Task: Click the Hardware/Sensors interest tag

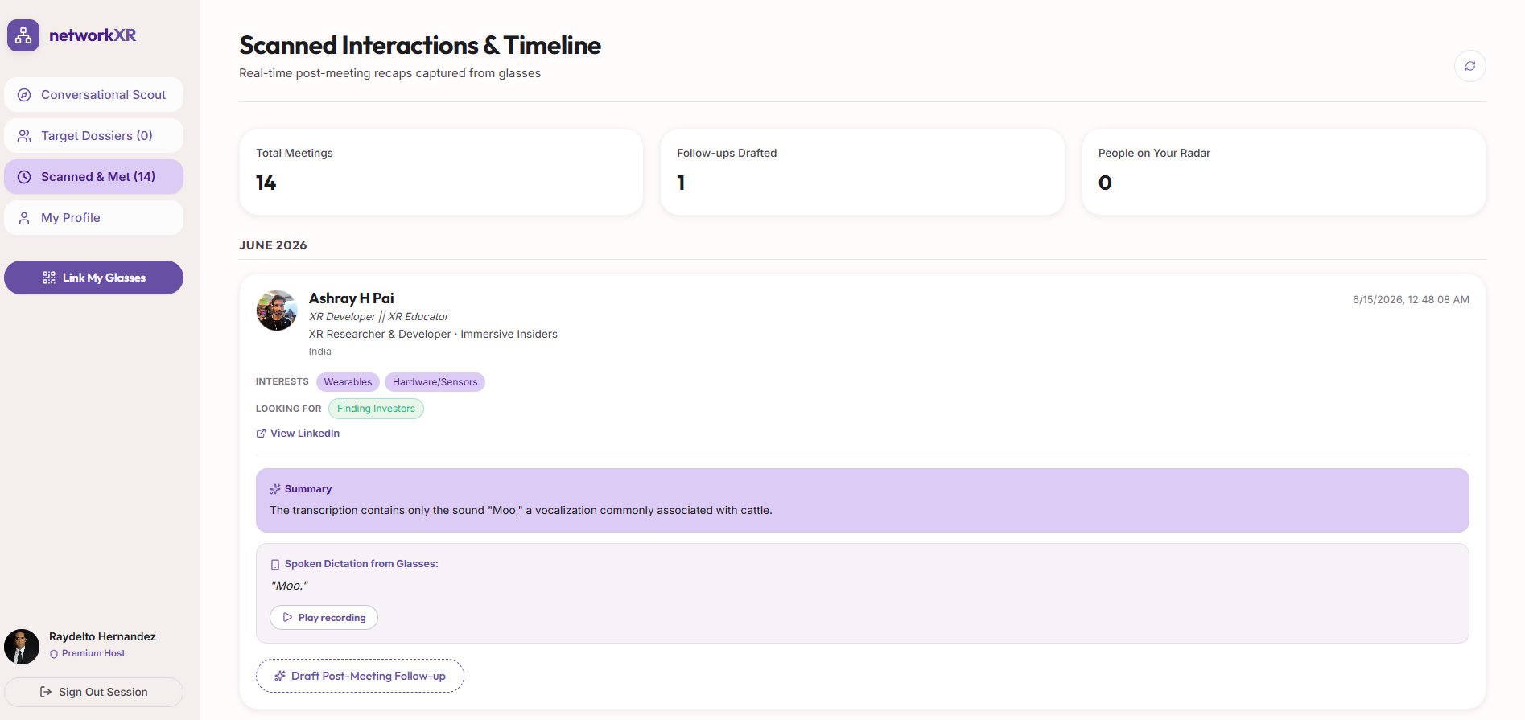Action: point(435,382)
